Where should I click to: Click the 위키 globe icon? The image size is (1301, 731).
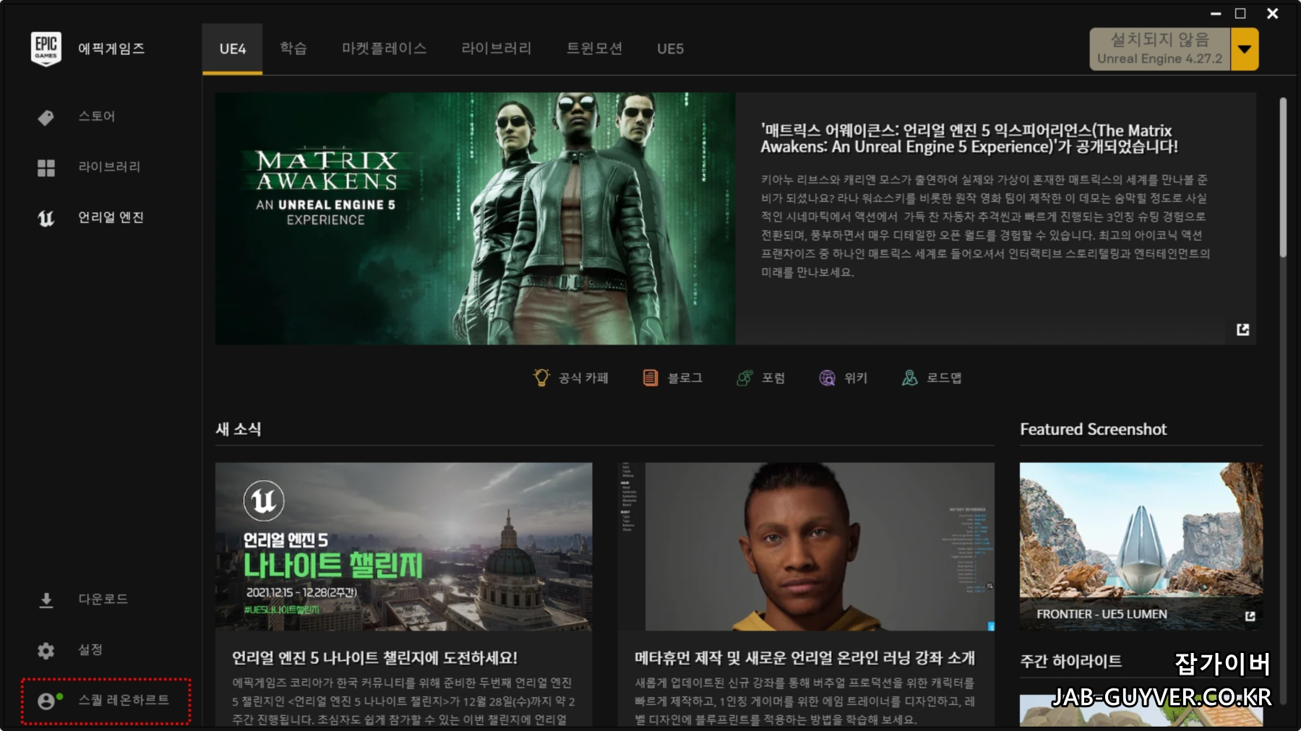point(828,378)
